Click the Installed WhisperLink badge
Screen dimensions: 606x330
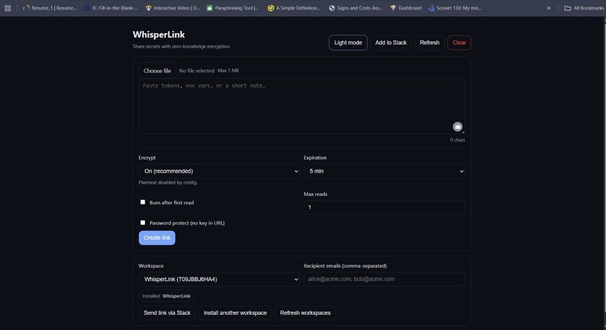(x=166, y=296)
